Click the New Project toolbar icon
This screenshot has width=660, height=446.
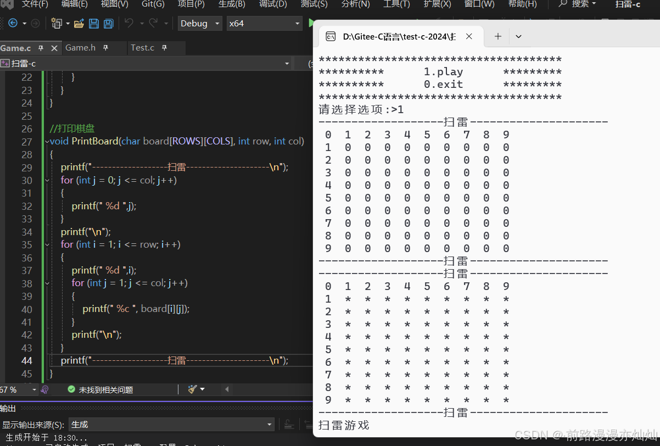pyautogui.click(x=57, y=23)
